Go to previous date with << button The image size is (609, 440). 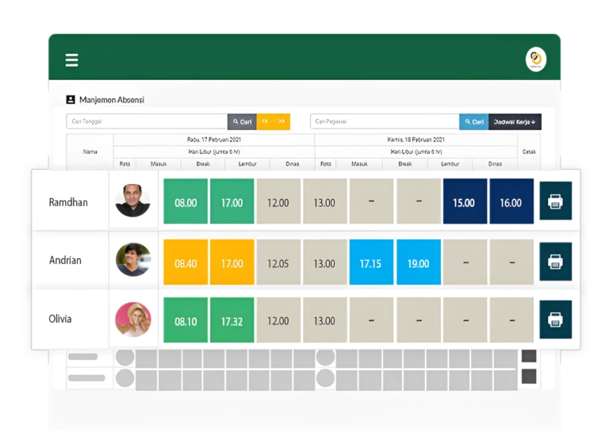coord(265,121)
